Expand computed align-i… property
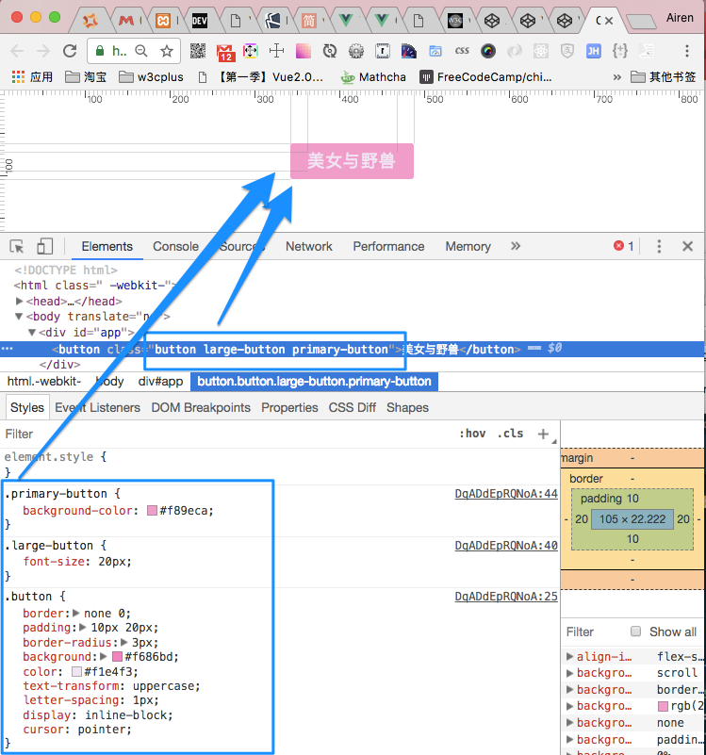 coord(569,656)
